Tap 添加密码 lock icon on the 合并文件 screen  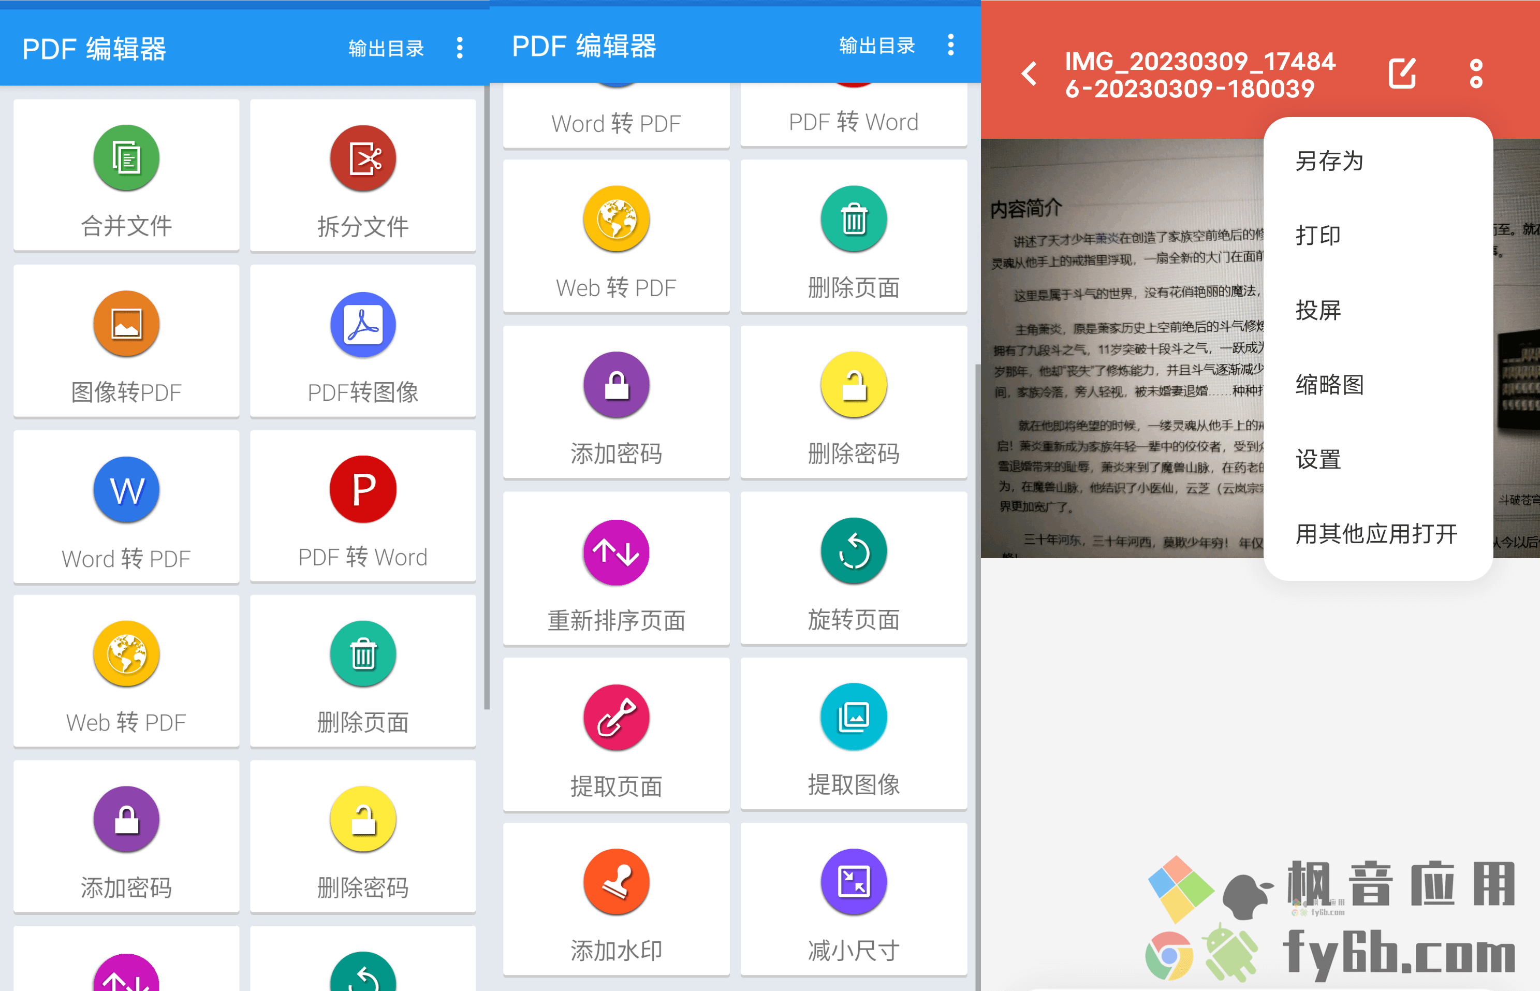pos(126,820)
